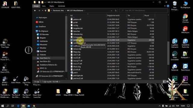Select the Music.big file
Viewport: 193px width, 108px height.
coord(77,67)
